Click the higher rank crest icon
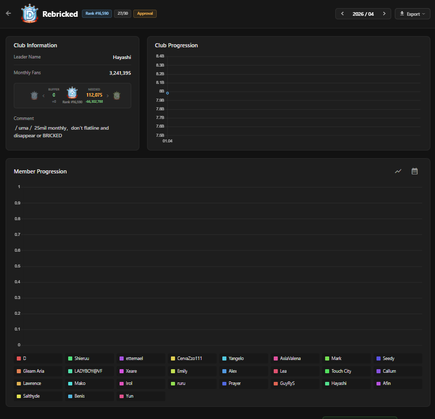The width and height of the screenshot is (435, 419). (x=117, y=96)
